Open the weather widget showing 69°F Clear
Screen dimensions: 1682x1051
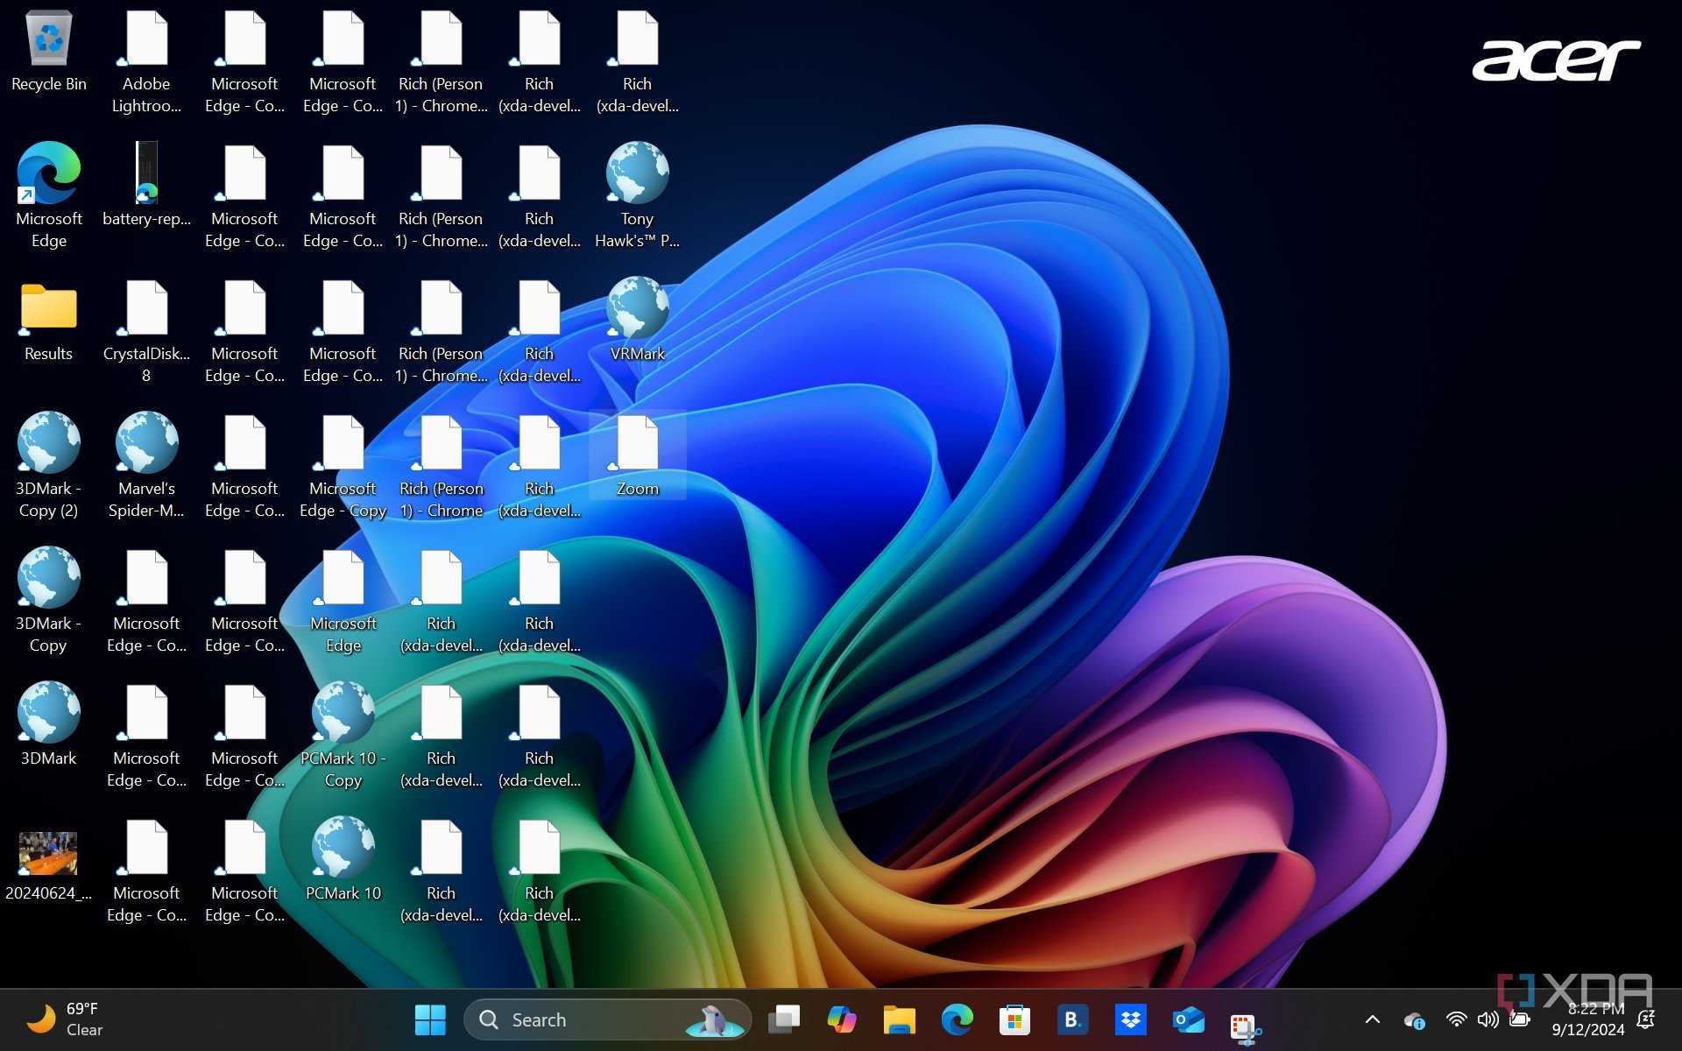point(66,1019)
